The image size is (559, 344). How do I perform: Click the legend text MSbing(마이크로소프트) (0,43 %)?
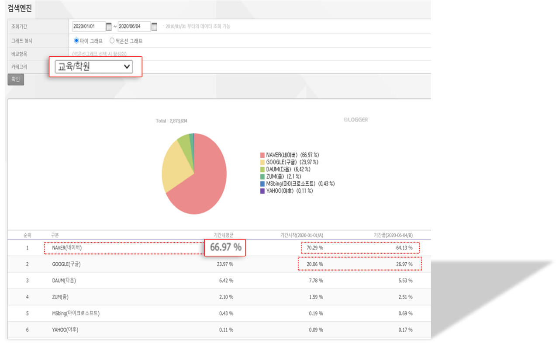300,184
